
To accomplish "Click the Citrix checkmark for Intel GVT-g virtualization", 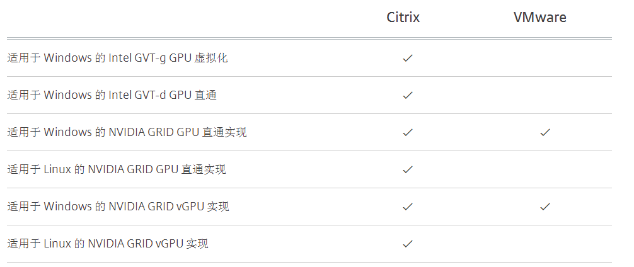I will click(407, 58).
